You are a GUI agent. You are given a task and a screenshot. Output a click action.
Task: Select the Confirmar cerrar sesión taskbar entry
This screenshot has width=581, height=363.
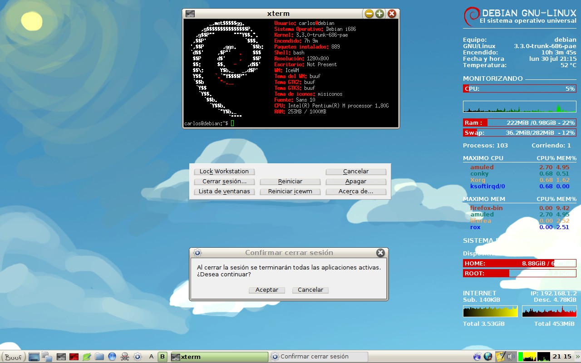319,357
